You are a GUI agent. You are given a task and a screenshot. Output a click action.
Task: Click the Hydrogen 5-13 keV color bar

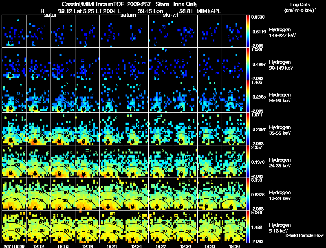248,227
